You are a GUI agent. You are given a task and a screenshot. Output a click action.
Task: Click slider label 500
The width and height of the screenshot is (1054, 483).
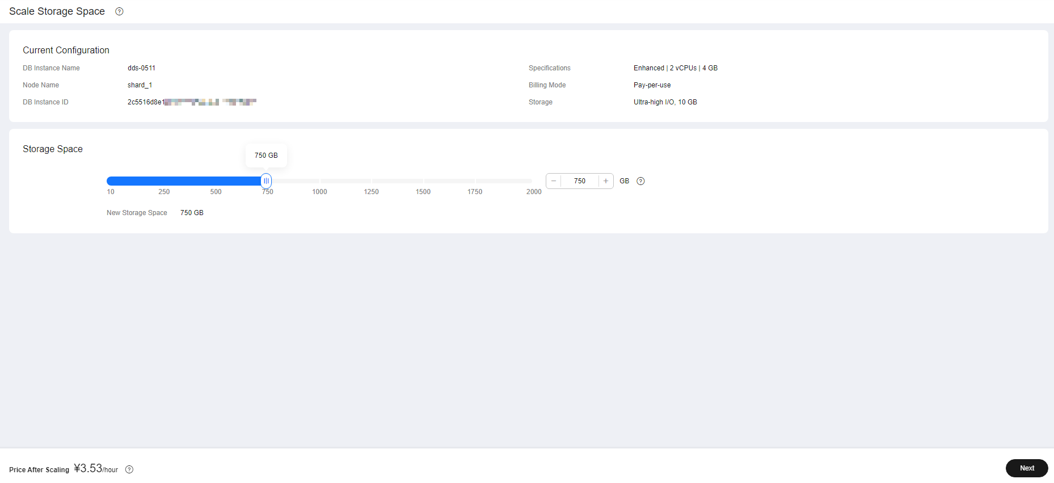pos(216,192)
